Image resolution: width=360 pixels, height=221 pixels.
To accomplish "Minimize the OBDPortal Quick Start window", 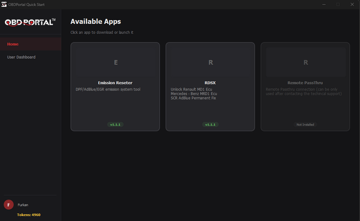I will [x=324, y=4].
